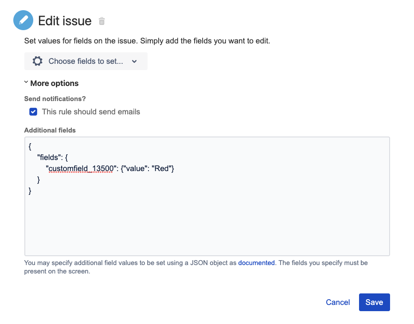The height and width of the screenshot is (324, 414).
Task: Click the gear icon beside Choose fields
Action: coord(38,61)
